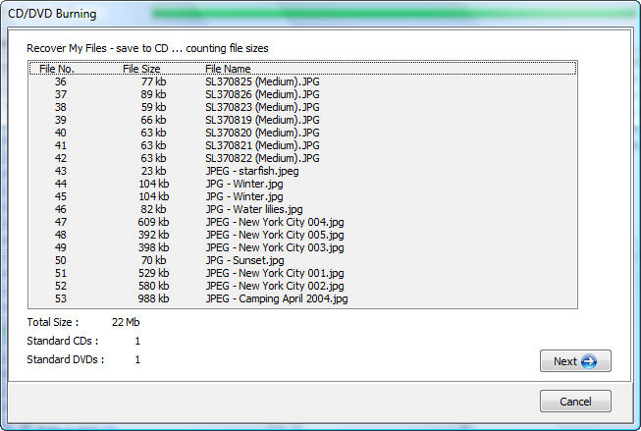Select Camping April 2004.jpg file

click(x=277, y=298)
